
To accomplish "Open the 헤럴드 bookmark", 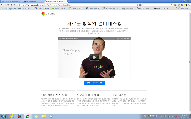I will click(x=76, y=8).
